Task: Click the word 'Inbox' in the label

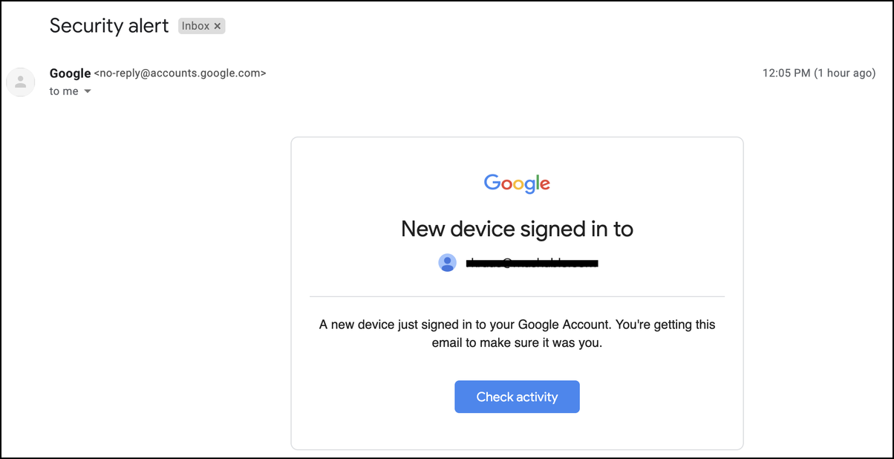Action: pos(196,26)
